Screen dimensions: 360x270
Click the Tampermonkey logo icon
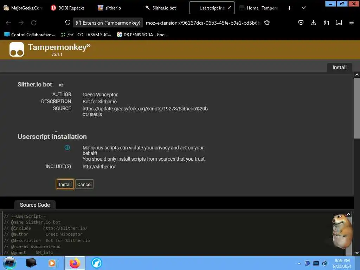(17, 49)
